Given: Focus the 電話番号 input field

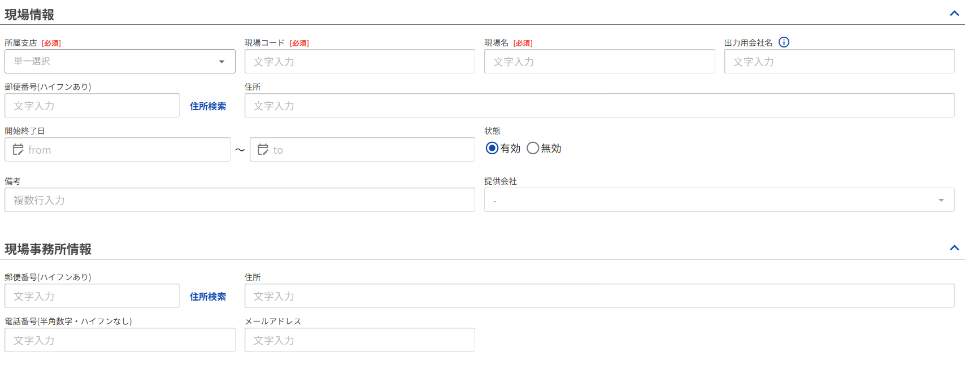Looking at the screenshot, I should click(x=120, y=340).
